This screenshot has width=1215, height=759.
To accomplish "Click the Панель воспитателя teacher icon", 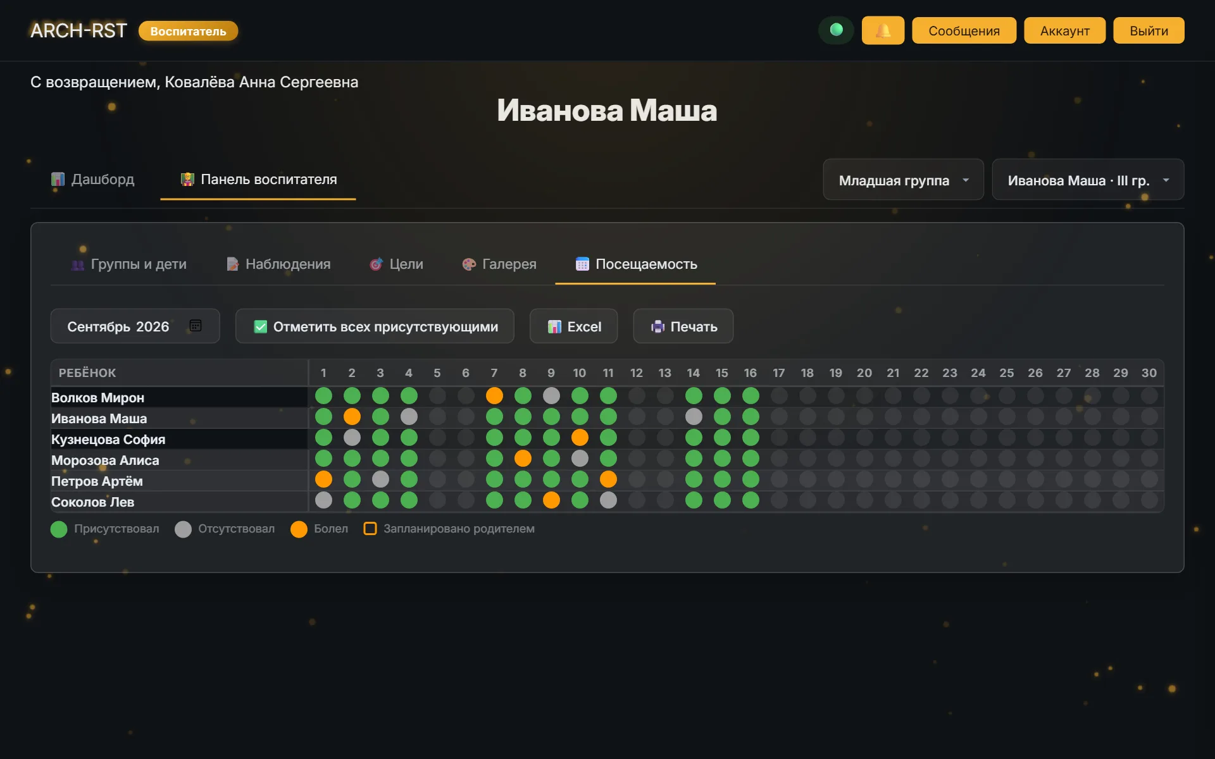I will (x=187, y=180).
